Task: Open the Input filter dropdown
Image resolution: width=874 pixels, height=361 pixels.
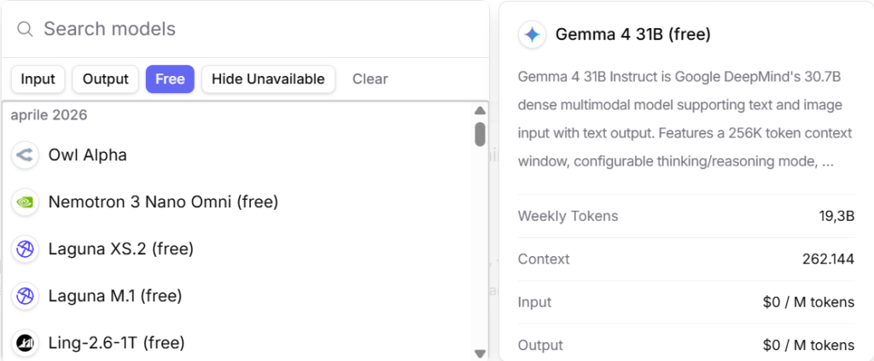Action: tap(38, 79)
